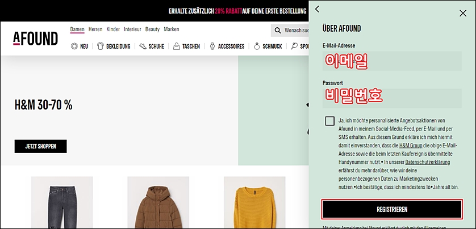Click the Schuhe sneaker icon
The image size is (476, 229).
point(143,46)
